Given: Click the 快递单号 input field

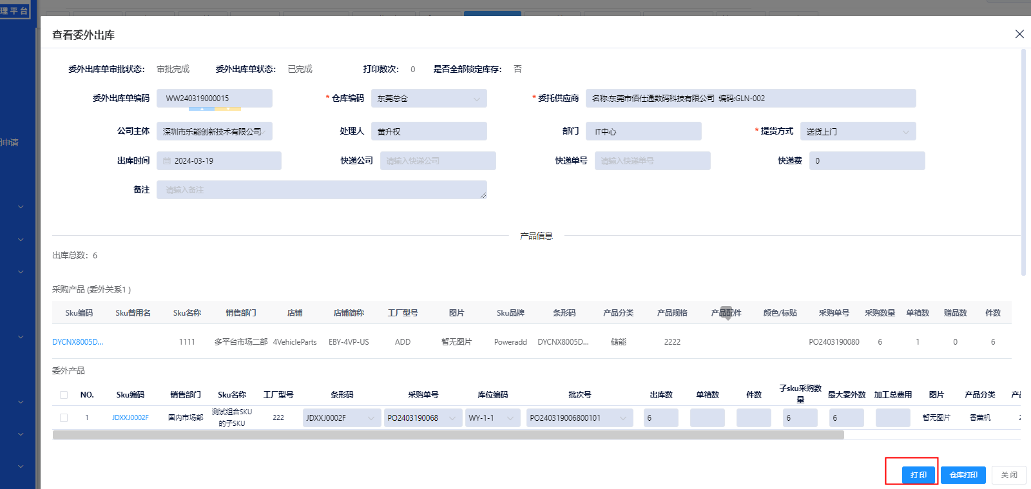Looking at the screenshot, I should coord(653,161).
